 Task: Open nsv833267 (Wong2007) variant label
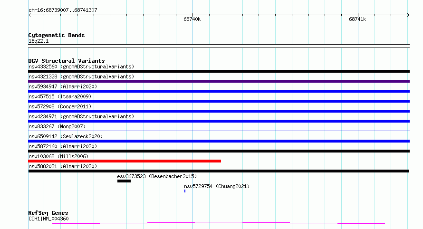click(x=57, y=126)
